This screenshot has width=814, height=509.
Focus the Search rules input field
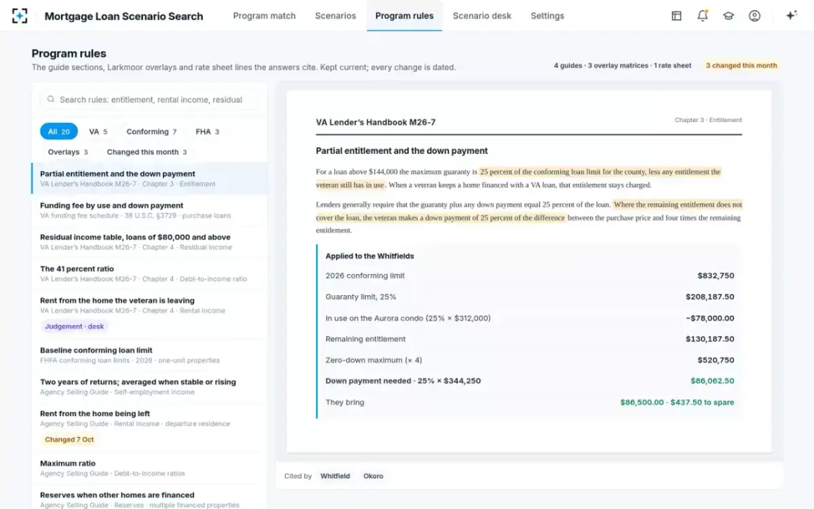pyautogui.click(x=149, y=100)
